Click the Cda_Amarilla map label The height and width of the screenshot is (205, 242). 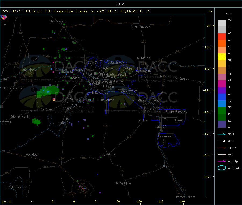tap(20, 117)
